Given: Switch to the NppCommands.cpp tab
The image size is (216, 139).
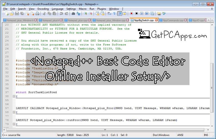Looking at the screenshot, I should [x=173, y=20].
